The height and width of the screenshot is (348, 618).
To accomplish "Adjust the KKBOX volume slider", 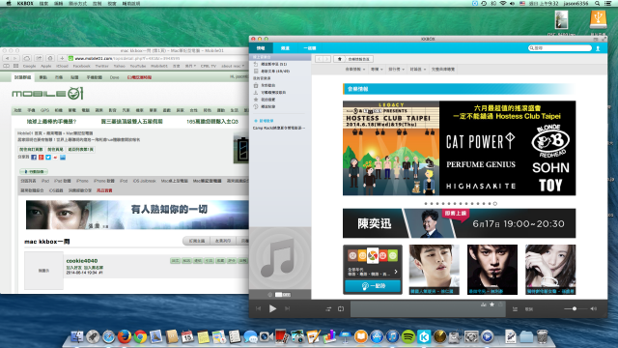I will pos(575,309).
